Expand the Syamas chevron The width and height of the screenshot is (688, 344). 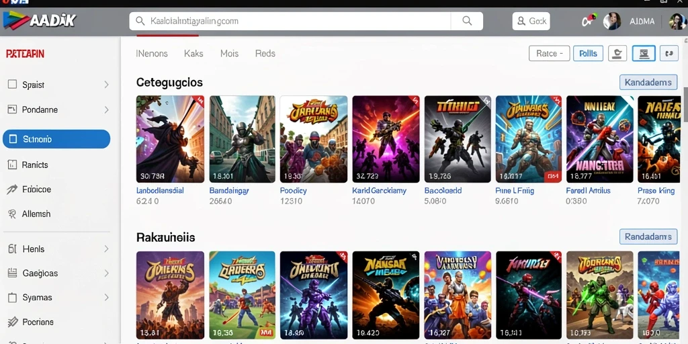(106, 298)
